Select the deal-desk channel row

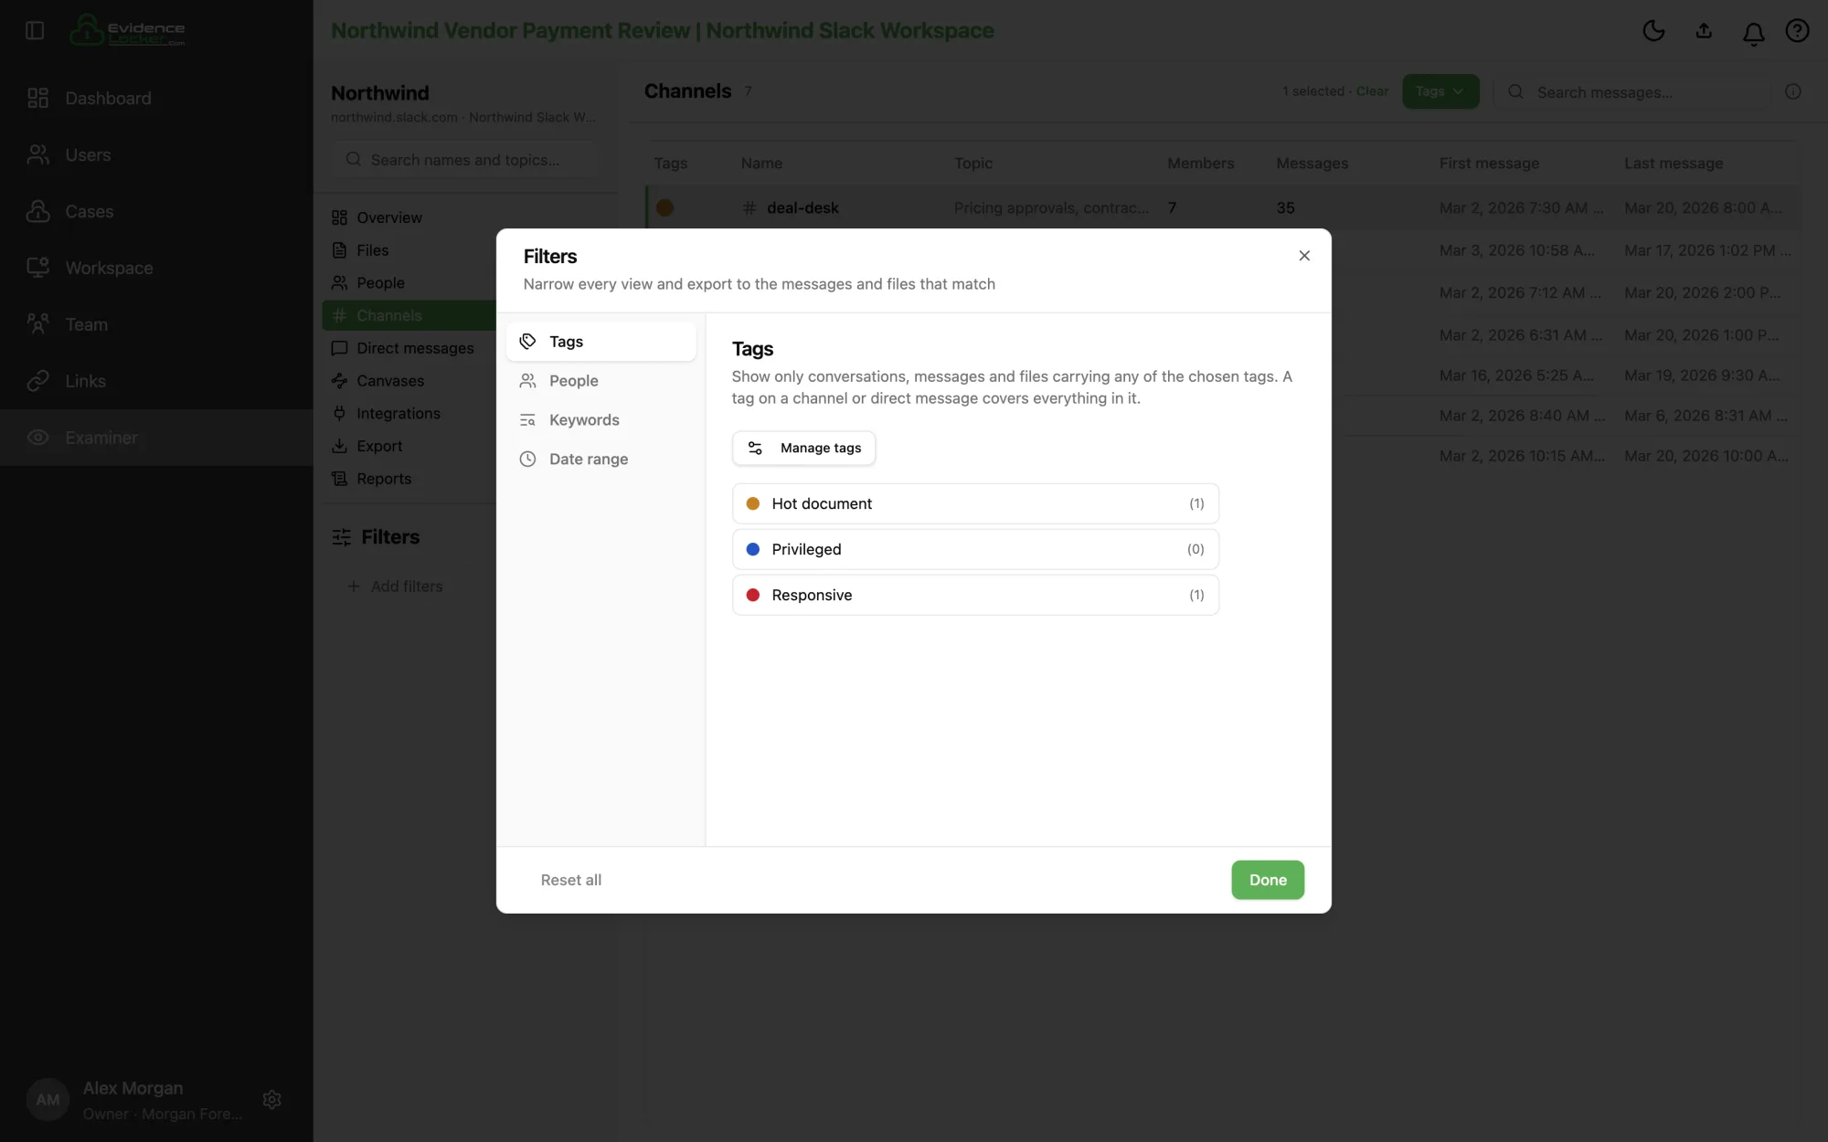click(1222, 208)
